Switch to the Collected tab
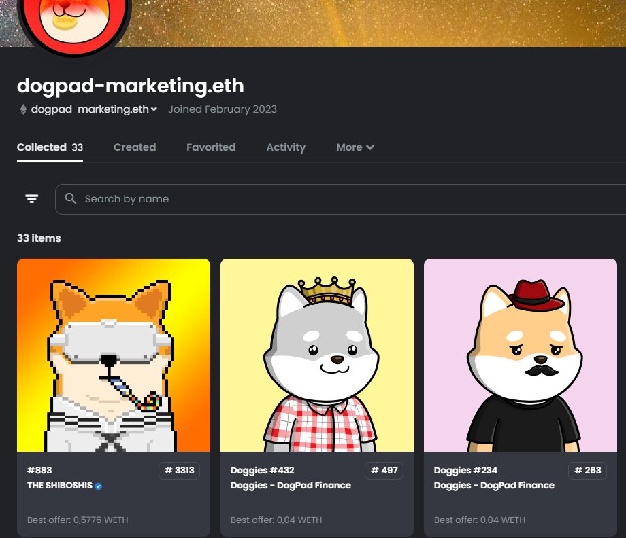626x538 pixels. pos(50,147)
